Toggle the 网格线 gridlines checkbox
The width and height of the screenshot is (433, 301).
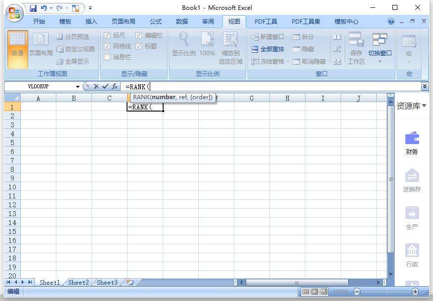(x=107, y=46)
